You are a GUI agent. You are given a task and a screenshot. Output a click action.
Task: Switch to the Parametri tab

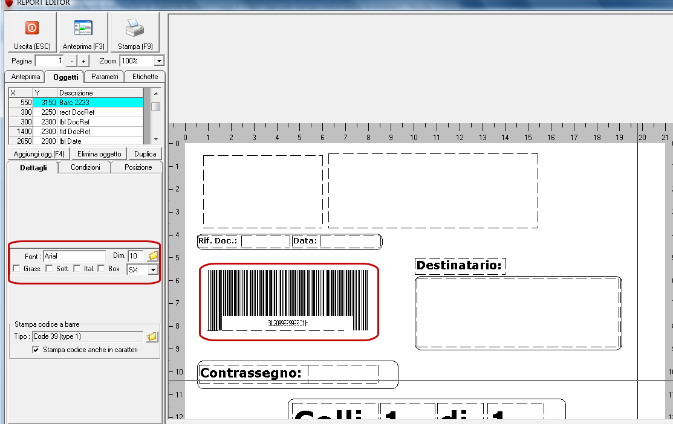(105, 77)
